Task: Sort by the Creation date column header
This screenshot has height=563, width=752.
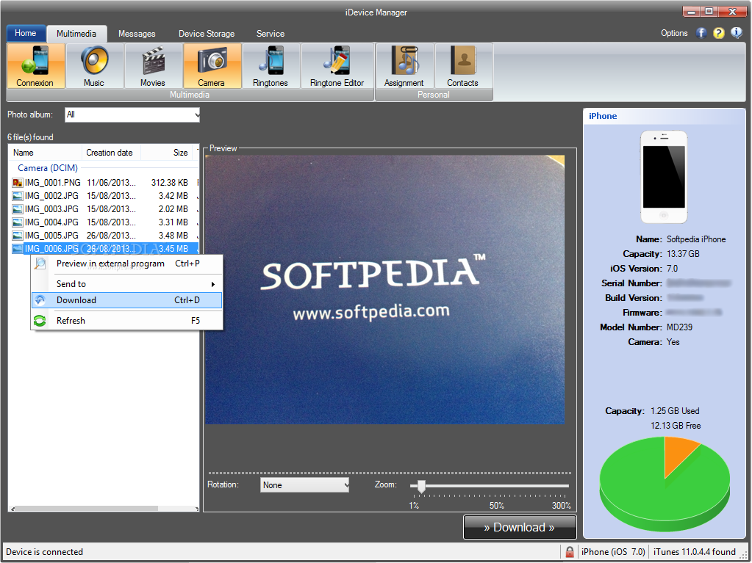Action: pos(111,153)
